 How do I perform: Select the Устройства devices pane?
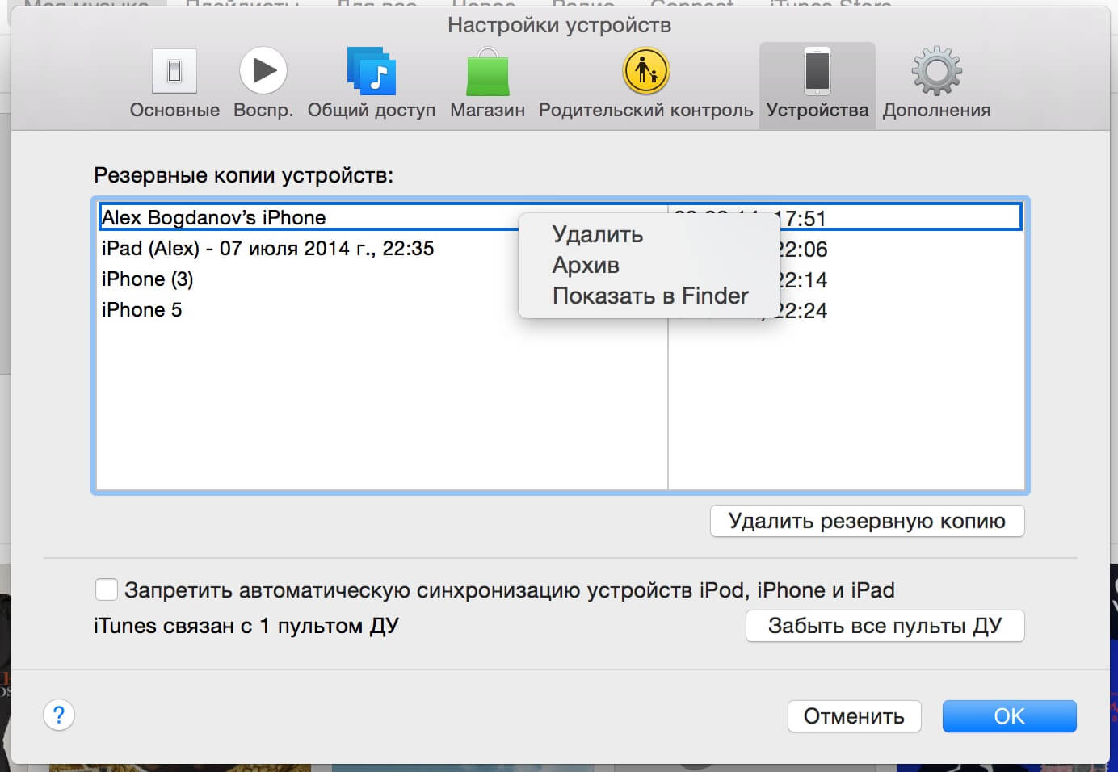pos(817,84)
